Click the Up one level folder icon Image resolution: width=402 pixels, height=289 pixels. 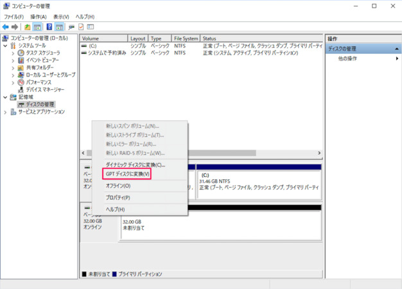(x=27, y=27)
